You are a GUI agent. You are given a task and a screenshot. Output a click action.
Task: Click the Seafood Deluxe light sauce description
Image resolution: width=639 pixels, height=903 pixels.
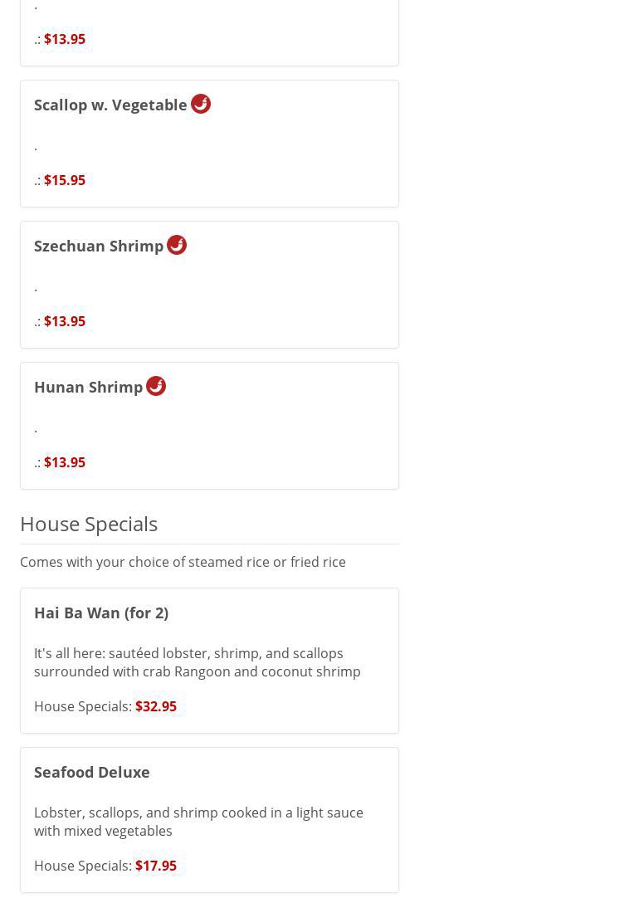click(x=198, y=822)
